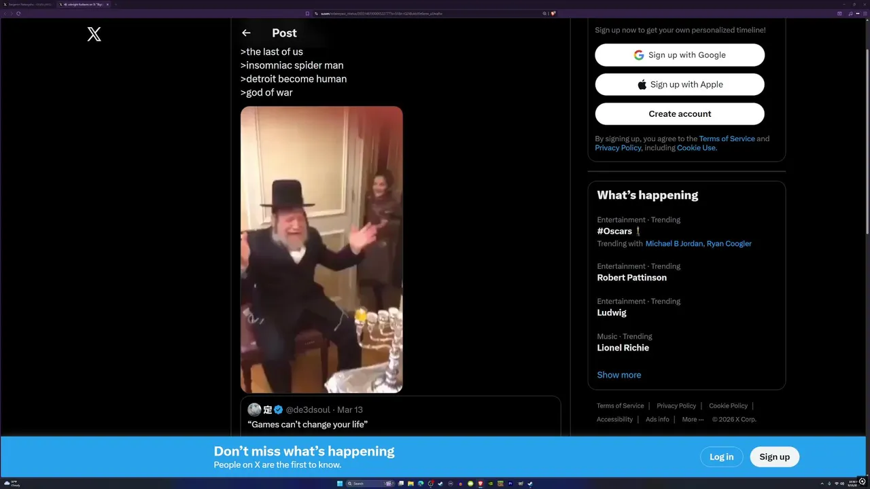
Task: Open the Lionel Richie trend
Action: coord(623,348)
